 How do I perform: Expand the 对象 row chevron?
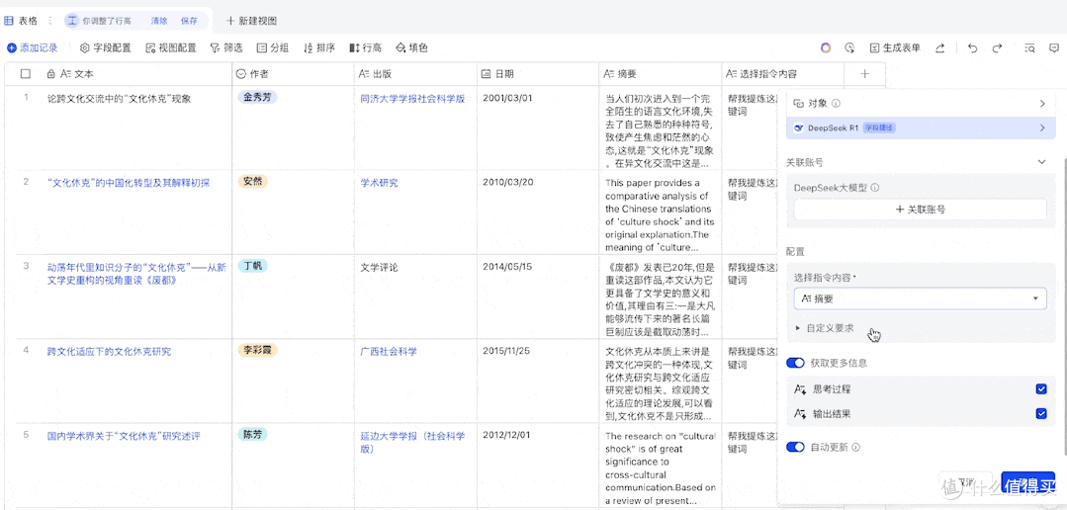1042,104
